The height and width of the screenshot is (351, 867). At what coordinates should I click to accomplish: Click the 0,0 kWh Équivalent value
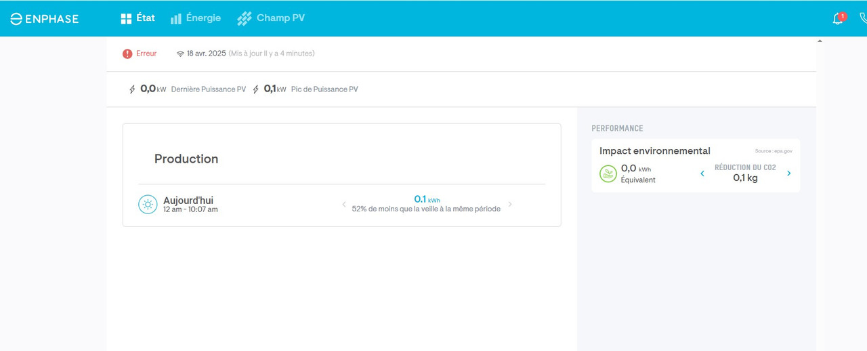pos(638,173)
